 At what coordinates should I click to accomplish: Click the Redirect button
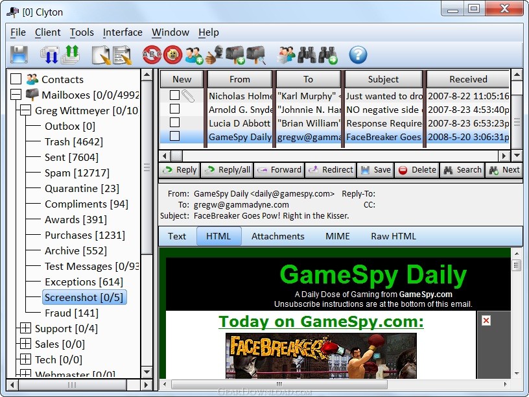pos(331,170)
